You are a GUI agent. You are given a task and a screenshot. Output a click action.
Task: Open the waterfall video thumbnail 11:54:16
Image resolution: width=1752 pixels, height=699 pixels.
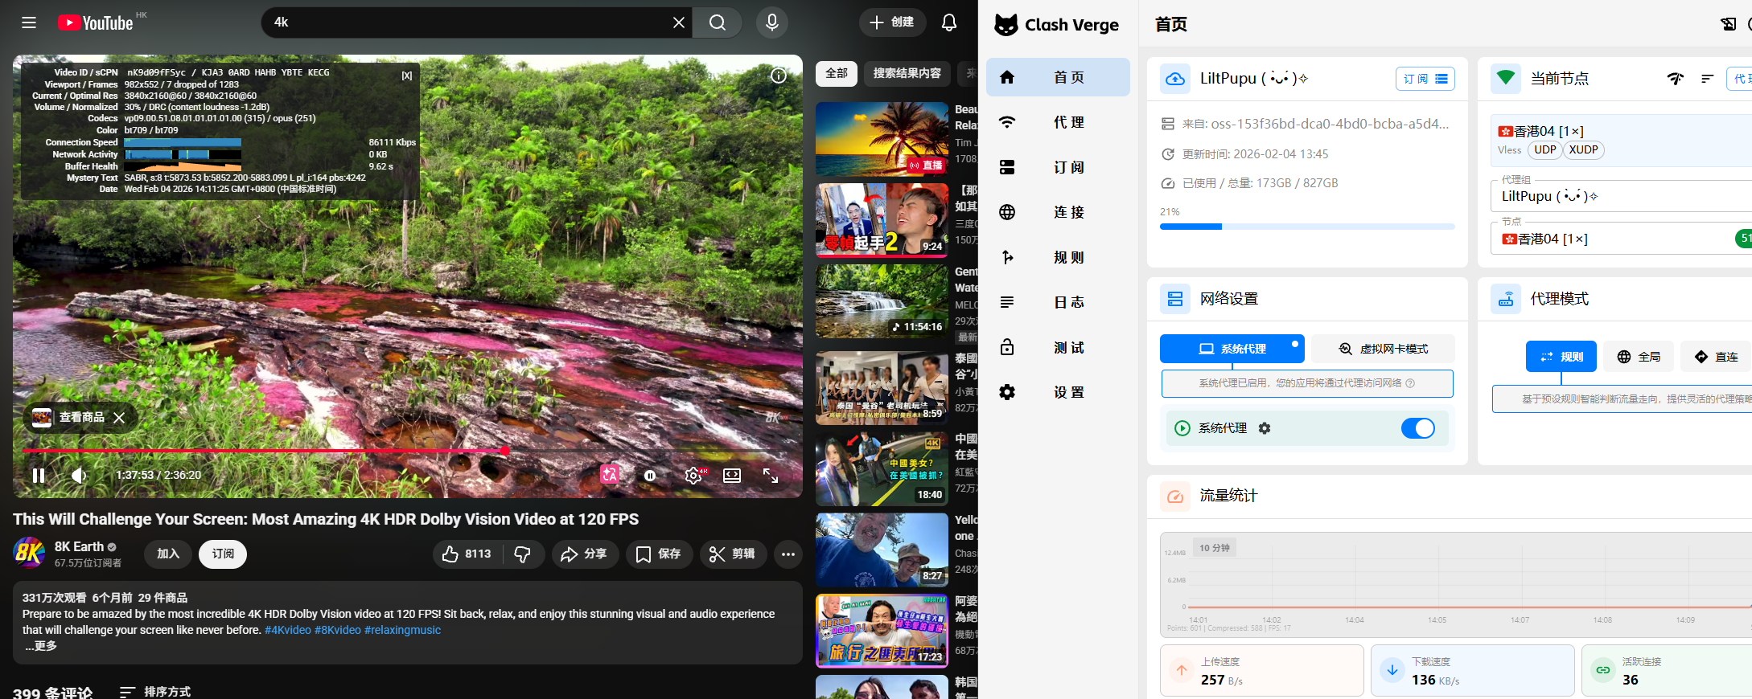pos(882,301)
